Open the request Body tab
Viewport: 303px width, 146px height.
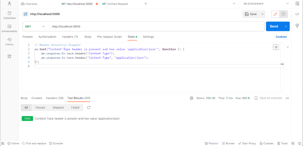coord(88,36)
